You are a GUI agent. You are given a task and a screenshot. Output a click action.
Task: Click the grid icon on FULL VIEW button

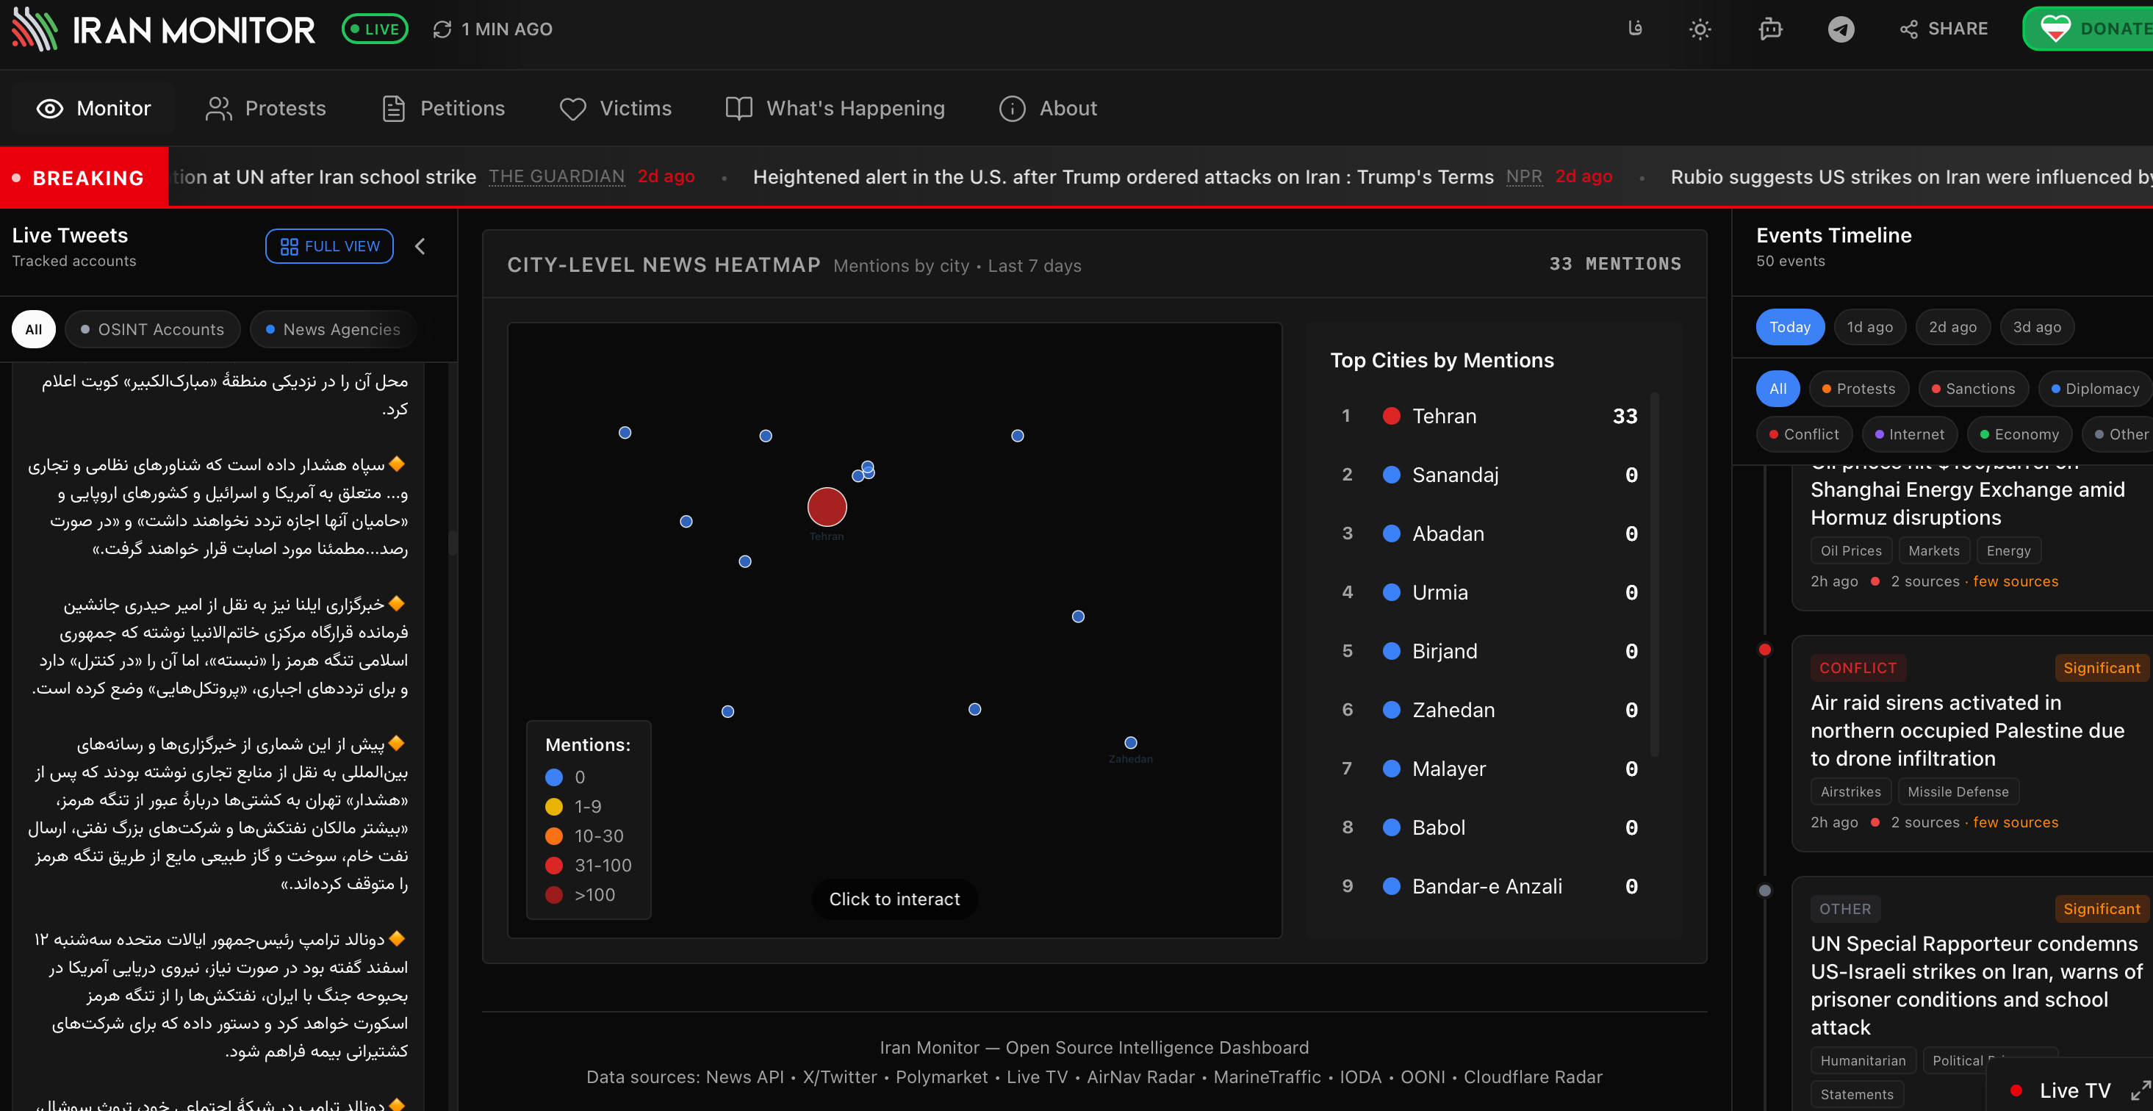click(x=290, y=247)
